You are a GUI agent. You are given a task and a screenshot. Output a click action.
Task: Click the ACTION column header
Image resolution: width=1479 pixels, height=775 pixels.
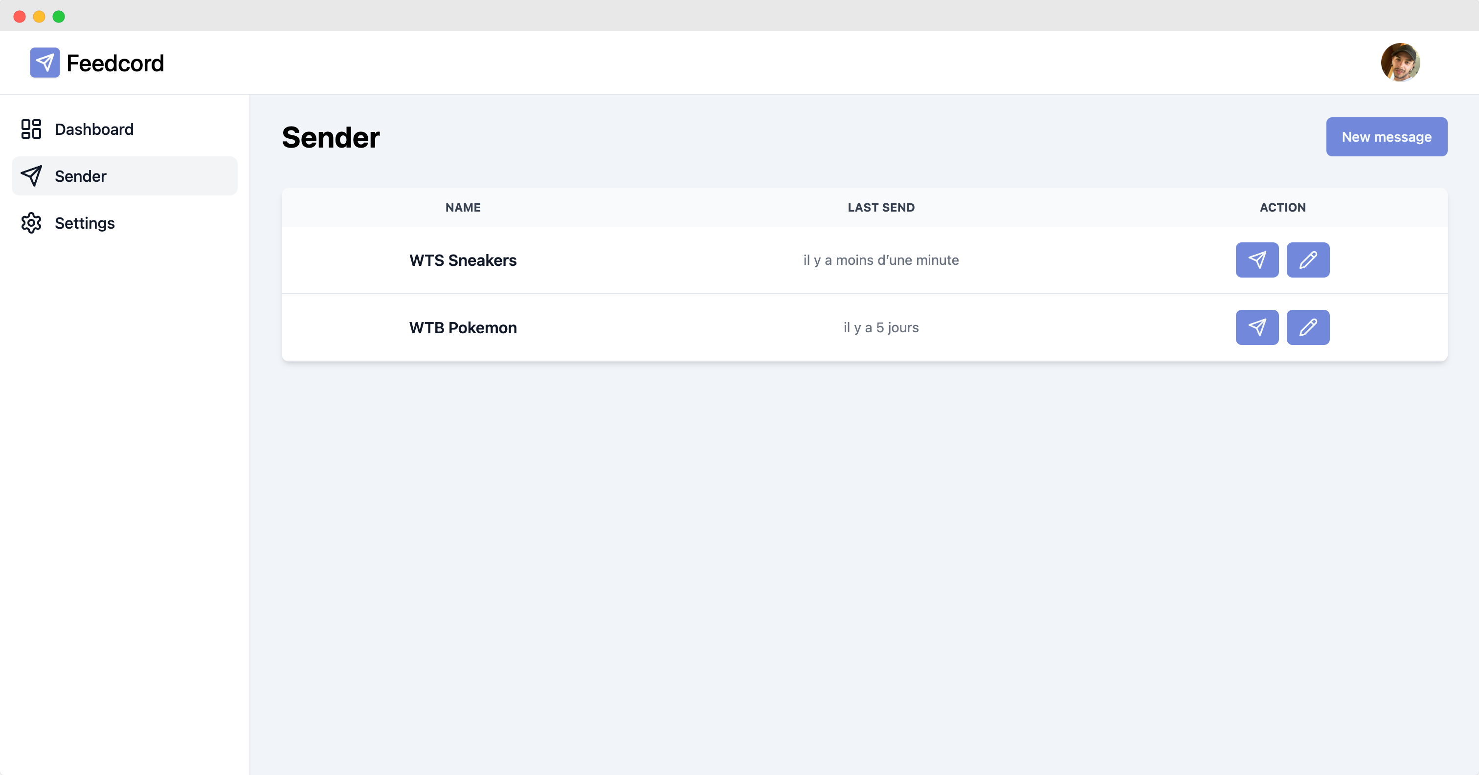click(x=1282, y=207)
